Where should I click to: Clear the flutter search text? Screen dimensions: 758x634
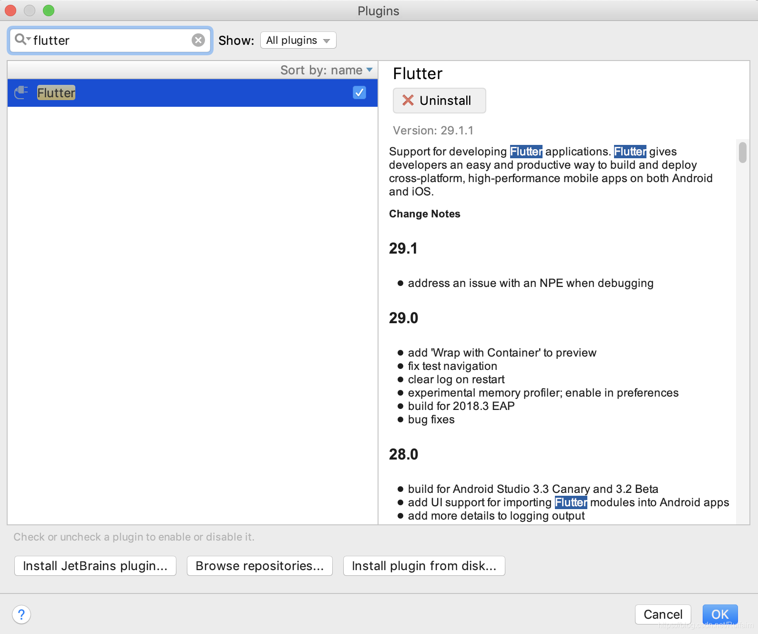tap(198, 40)
